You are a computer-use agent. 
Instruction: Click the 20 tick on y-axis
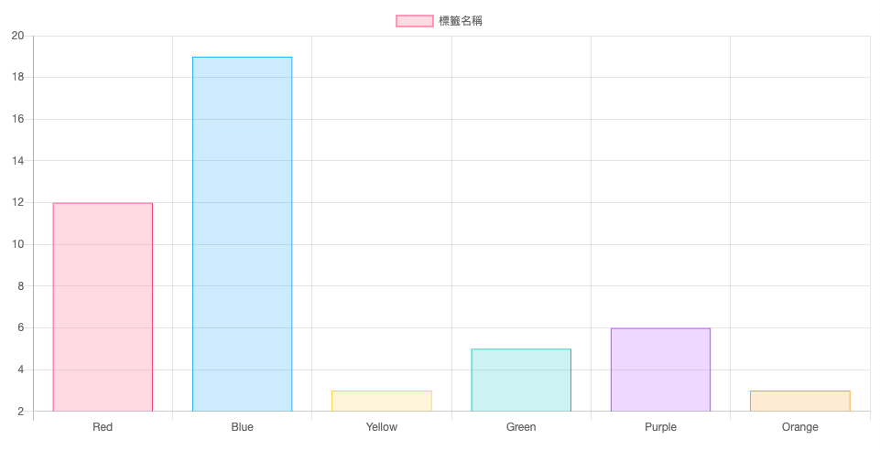click(18, 36)
